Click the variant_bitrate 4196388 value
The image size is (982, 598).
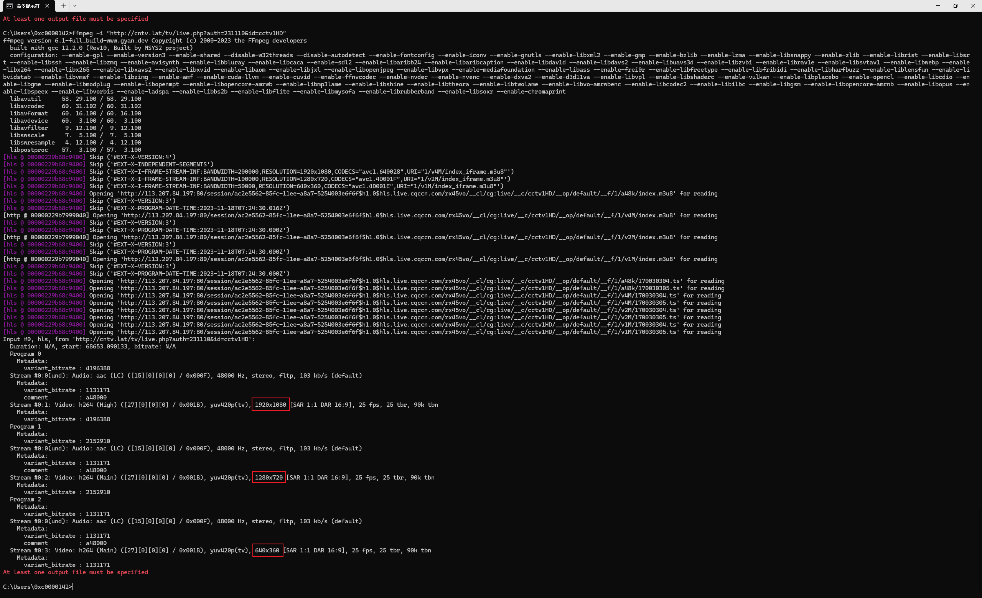coord(98,368)
